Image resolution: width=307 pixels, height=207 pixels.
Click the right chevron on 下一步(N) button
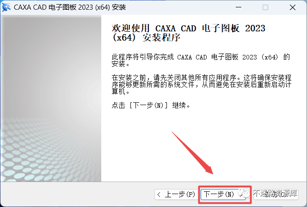[242, 195]
